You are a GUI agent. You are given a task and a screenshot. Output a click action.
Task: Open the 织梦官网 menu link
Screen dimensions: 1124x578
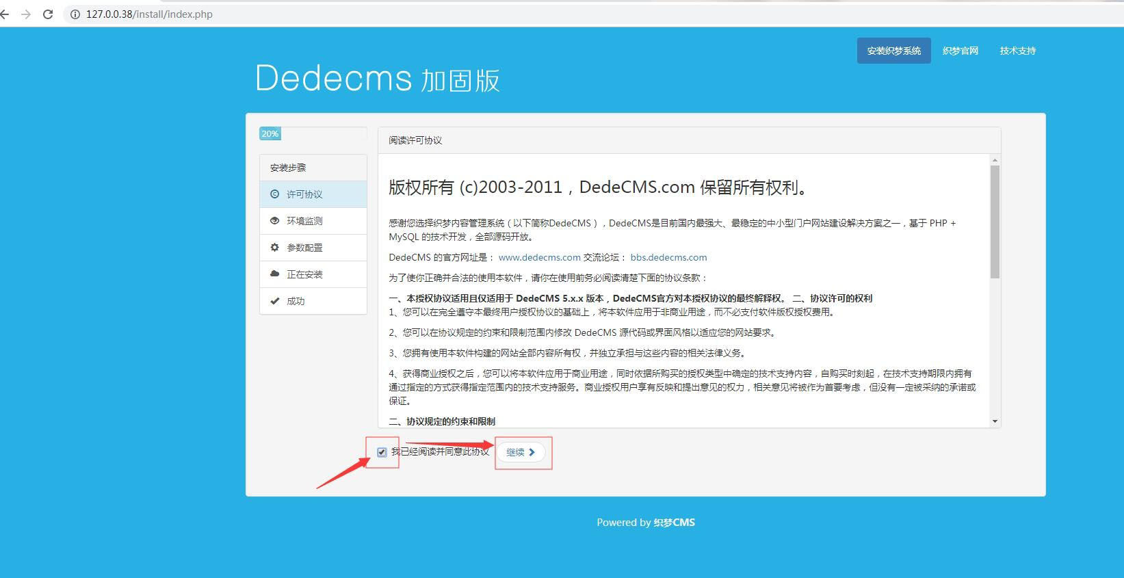tap(960, 51)
